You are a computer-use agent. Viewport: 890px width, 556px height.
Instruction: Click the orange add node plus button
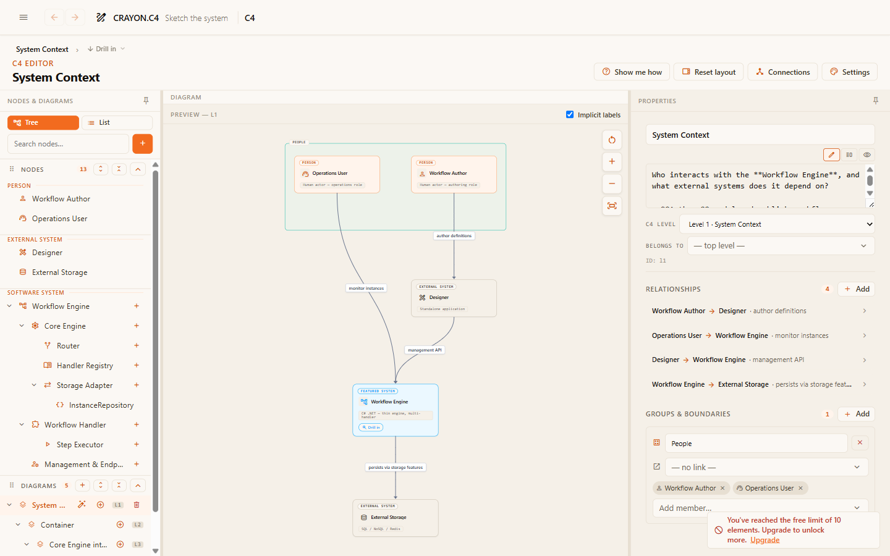(x=142, y=143)
